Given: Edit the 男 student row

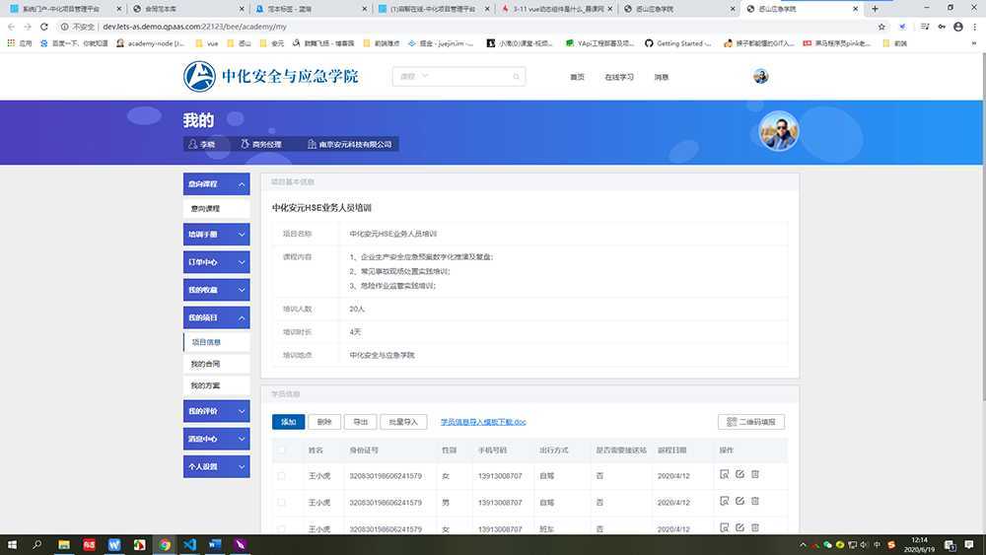Looking at the screenshot, I should (x=739, y=501).
